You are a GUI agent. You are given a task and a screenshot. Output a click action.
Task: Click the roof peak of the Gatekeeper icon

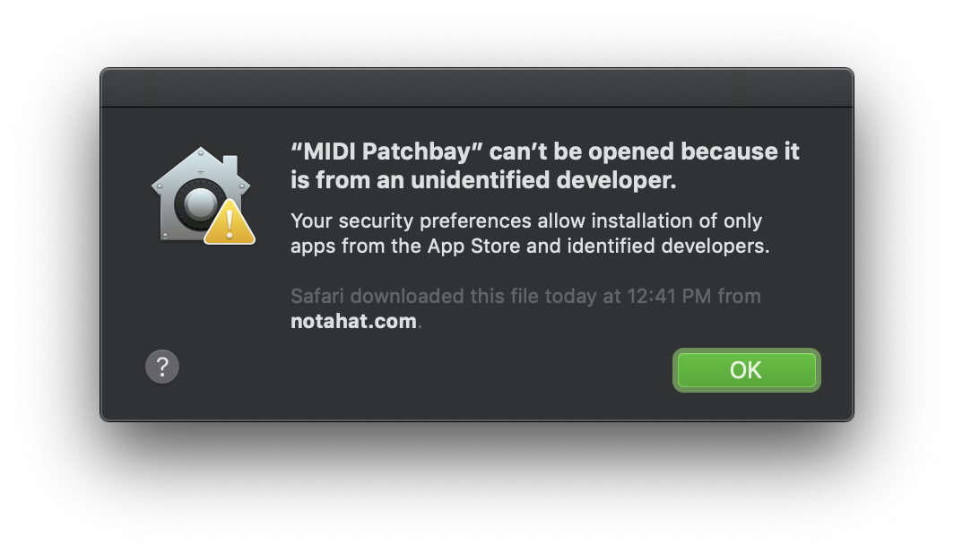pos(201,152)
